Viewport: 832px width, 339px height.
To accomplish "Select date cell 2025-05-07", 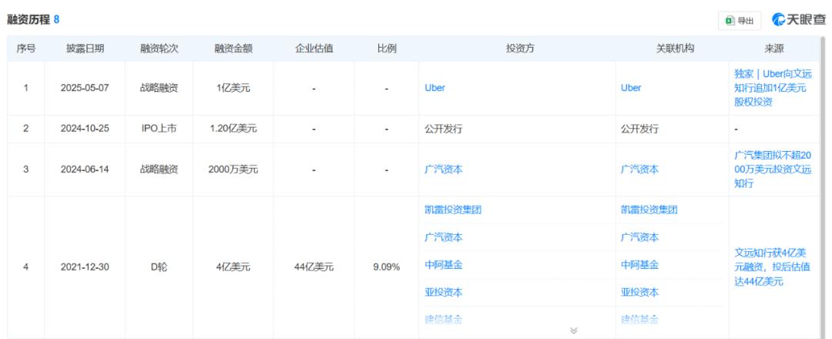I will click(85, 88).
